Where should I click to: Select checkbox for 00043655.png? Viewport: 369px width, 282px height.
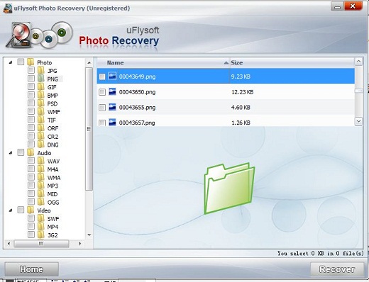pos(102,108)
